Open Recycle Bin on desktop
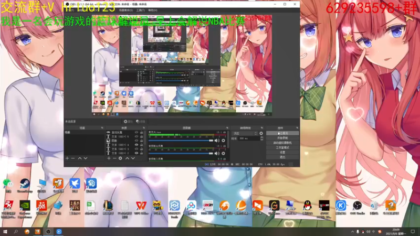Screen dimensions: 420x236 [374, 208]
